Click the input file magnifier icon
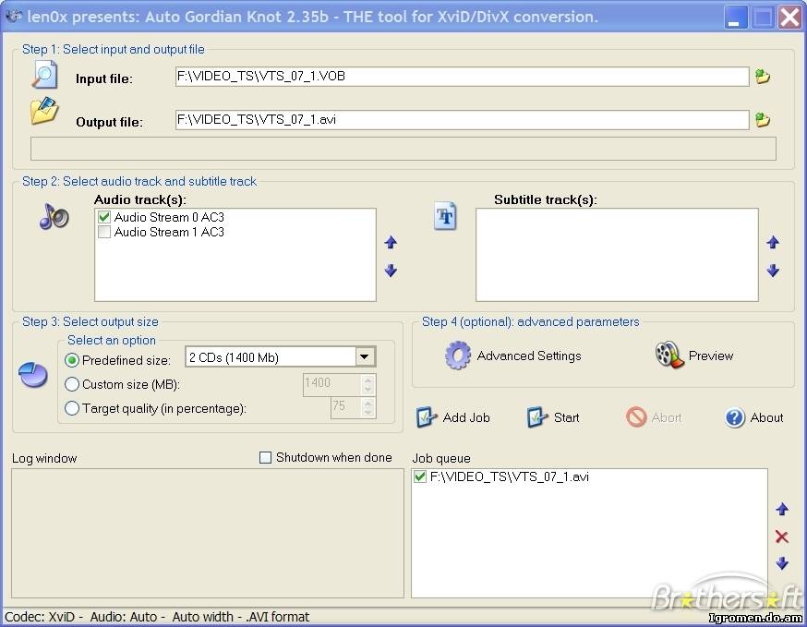Image resolution: width=807 pixels, height=627 pixels. [x=44, y=75]
